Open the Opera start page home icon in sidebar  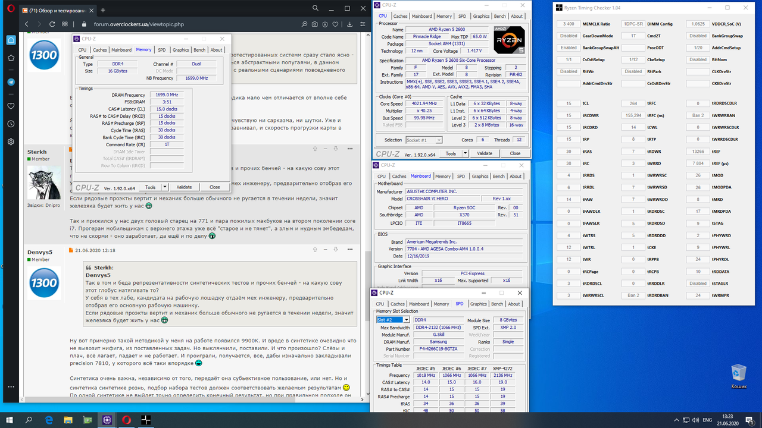[11, 40]
